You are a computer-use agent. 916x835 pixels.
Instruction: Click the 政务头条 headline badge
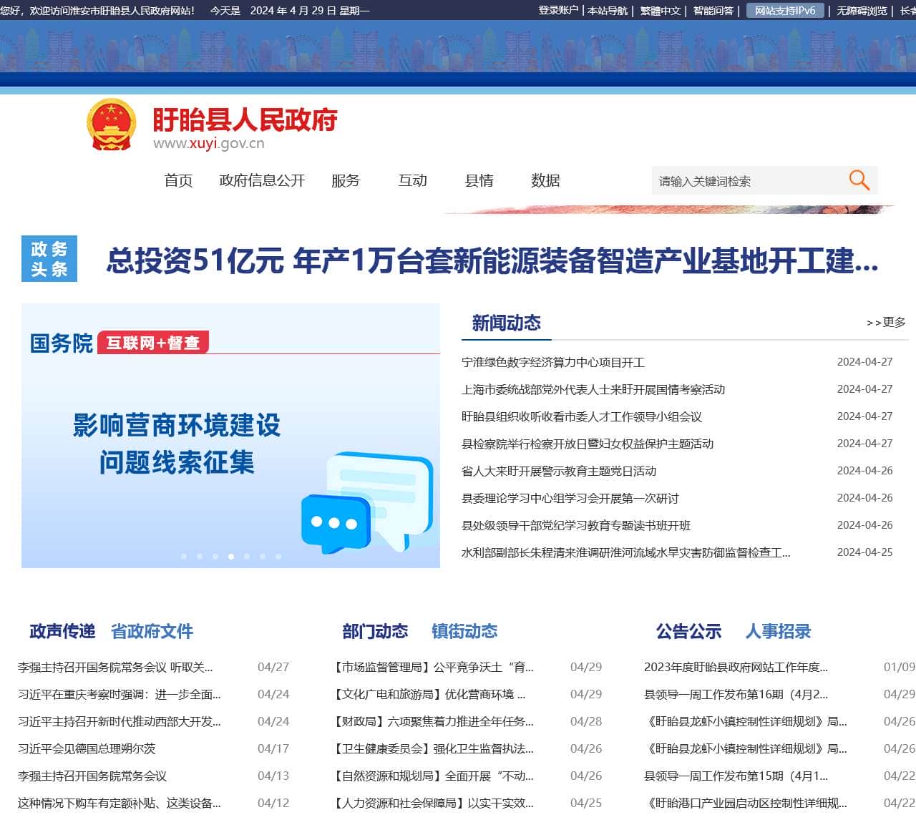49,260
